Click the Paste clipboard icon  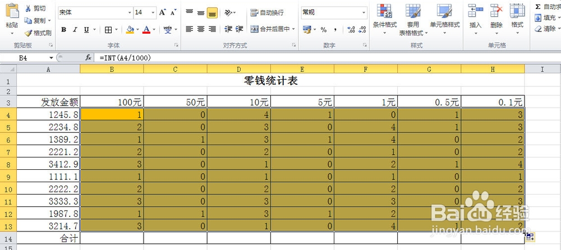[x=12, y=11]
